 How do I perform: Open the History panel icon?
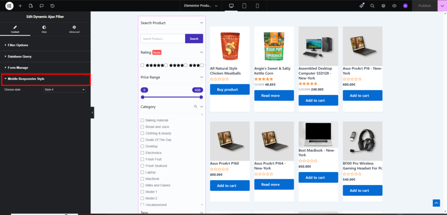pos(52,6)
